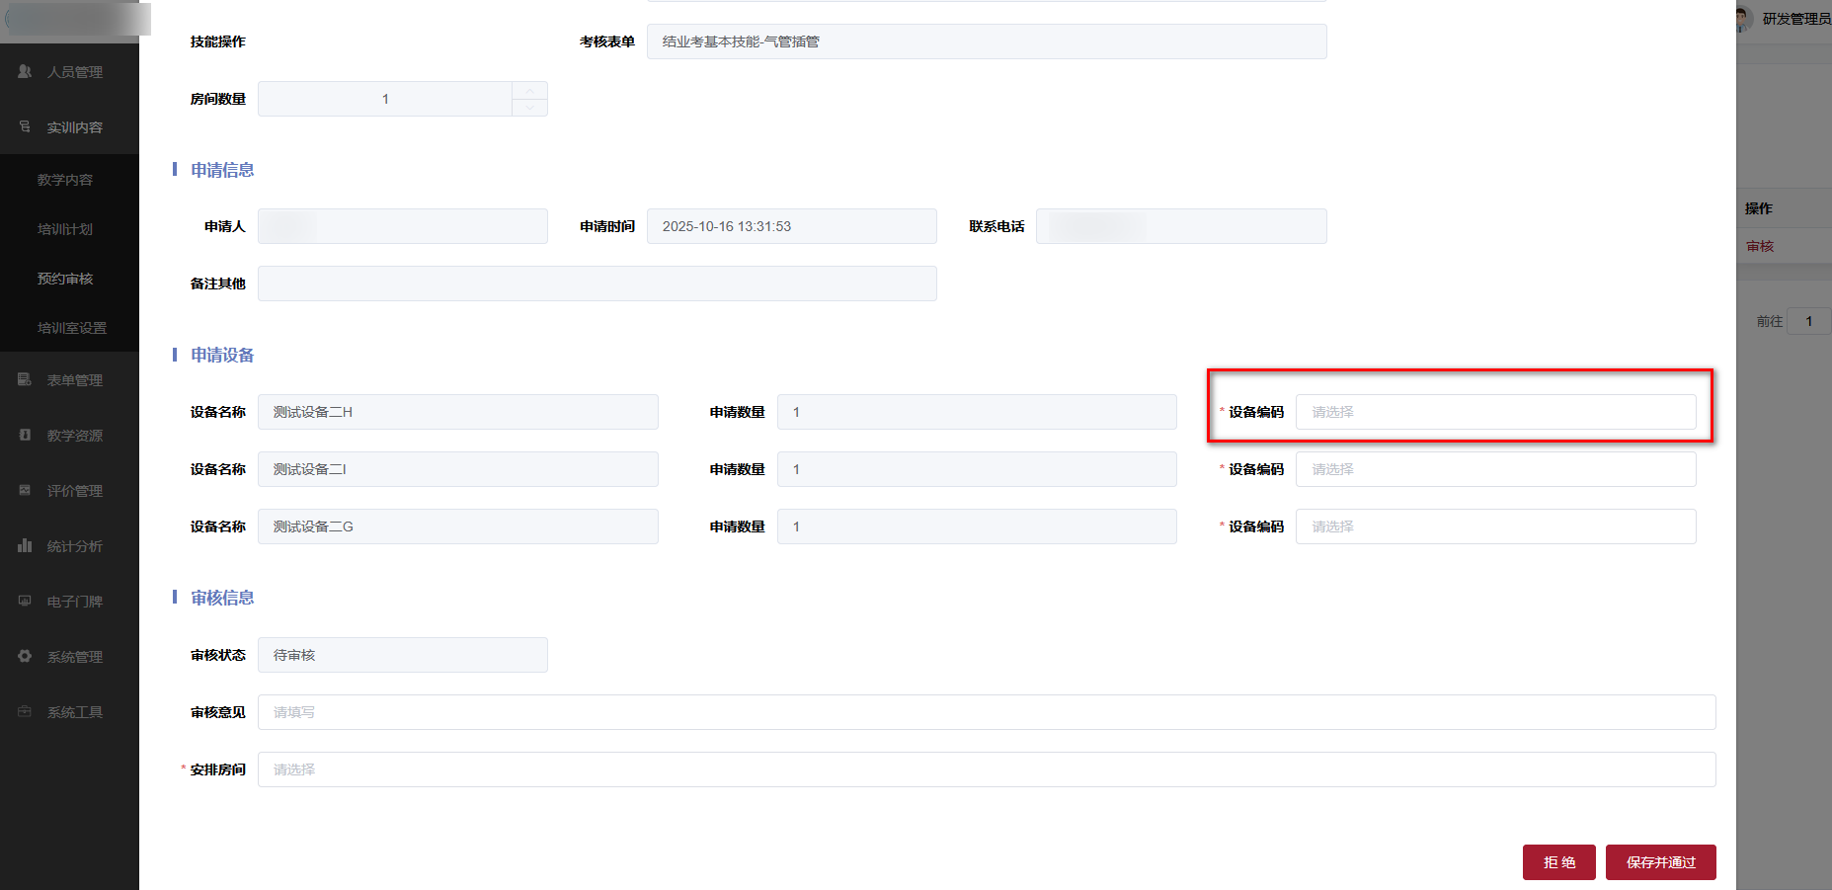Open the 系统管理 menu

coord(69,657)
